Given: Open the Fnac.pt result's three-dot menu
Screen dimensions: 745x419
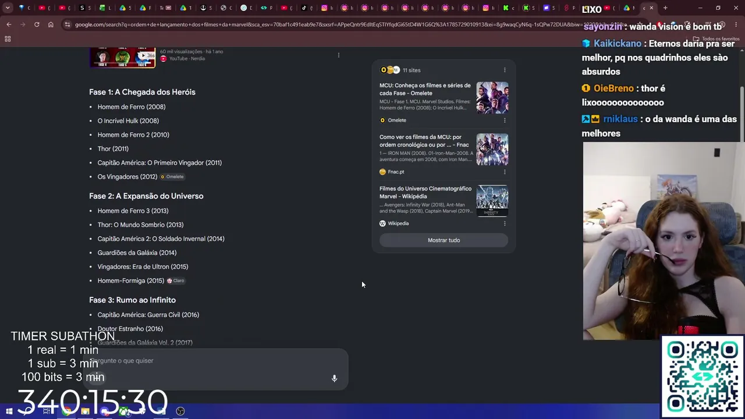Looking at the screenshot, I should click(x=505, y=172).
